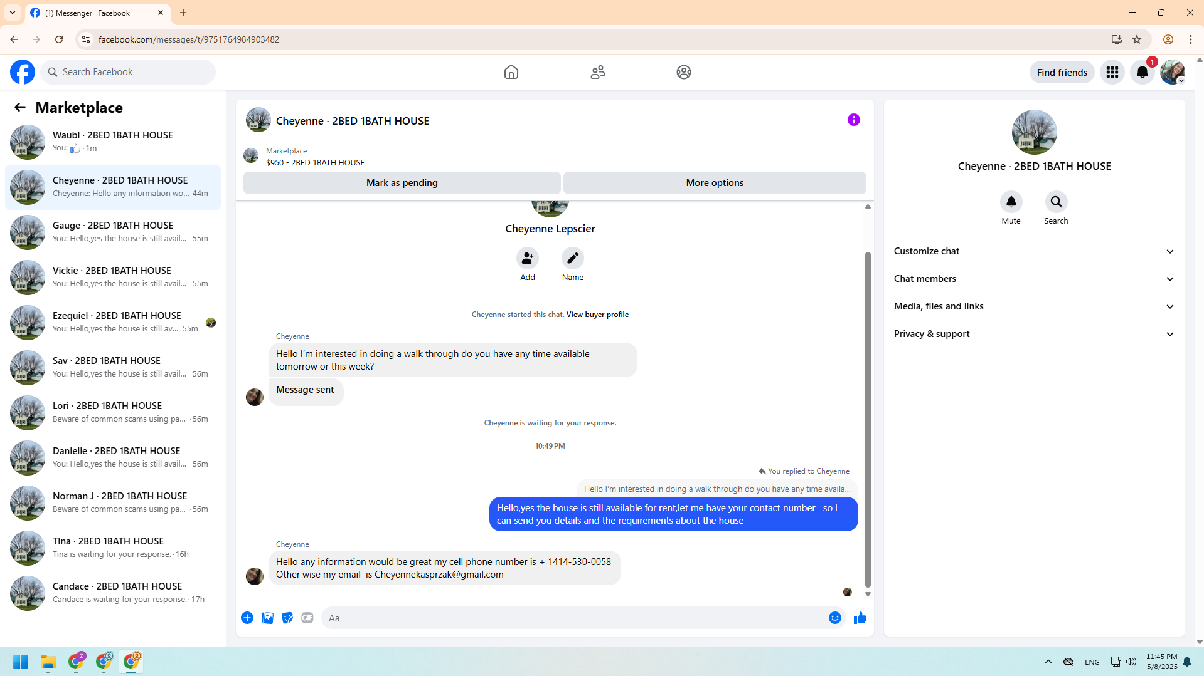Go back from Marketplace chats list
The image size is (1204, 676).
tap(20, 107)
